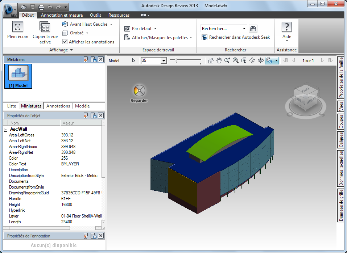The width and height of the screenshot is (347, 253).
Task: Click the Exterior Brick - Metric value
Action: (x=79, y=176)
